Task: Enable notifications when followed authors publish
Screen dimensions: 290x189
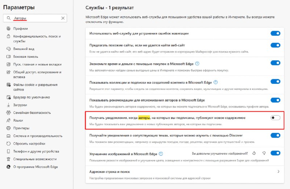Action: pos(275,118)
